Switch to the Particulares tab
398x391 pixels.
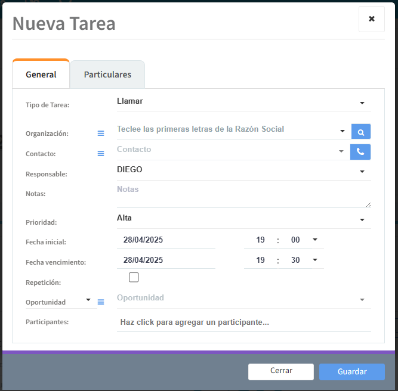point(107,75)
